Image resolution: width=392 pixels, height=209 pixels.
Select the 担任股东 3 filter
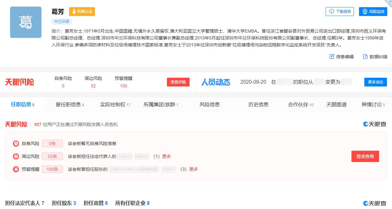(x=64, y=203)
